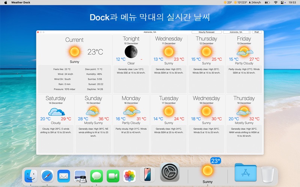Click Saturday low 20 °C
This screenshot has width=300, height=187.
(x=45, y=119)
